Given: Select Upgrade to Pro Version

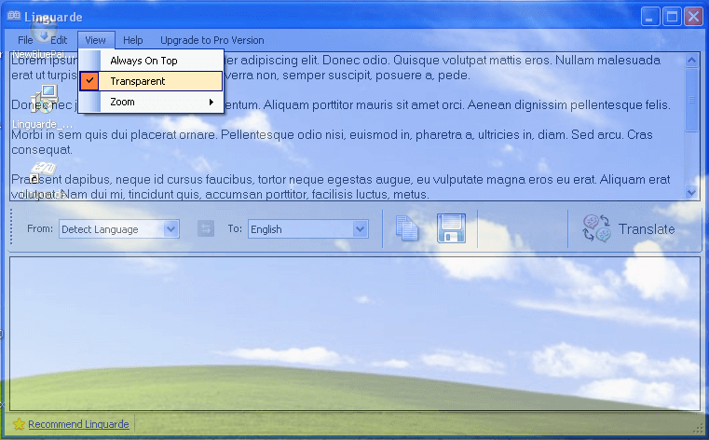Looking at the screenshot, I should [x=211, y=40].
